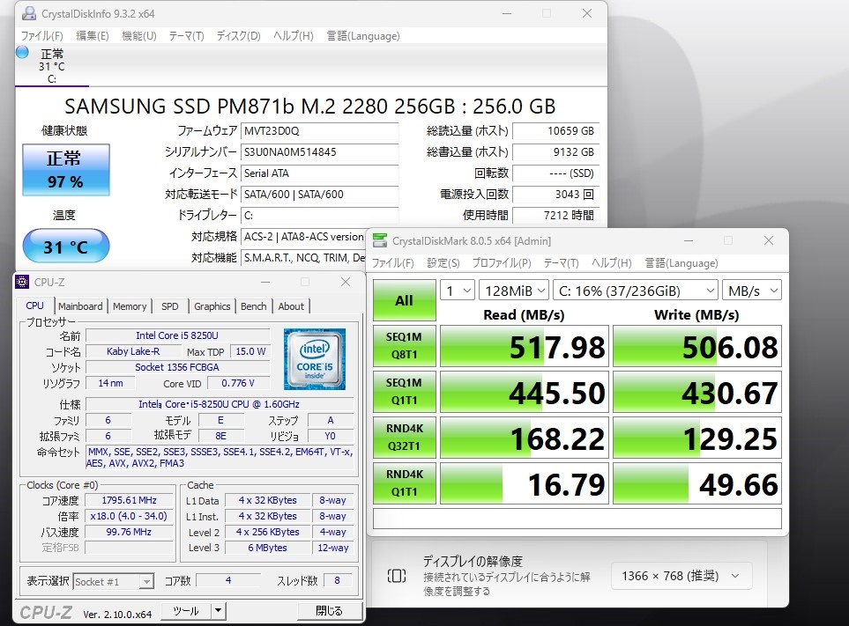Start all benchmarks with the All button
This screenshot has height=626, width=849.
[x=405, y=300]
